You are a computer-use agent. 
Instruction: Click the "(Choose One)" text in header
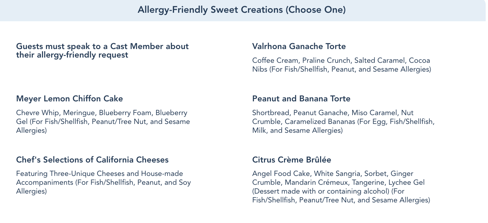315,10
